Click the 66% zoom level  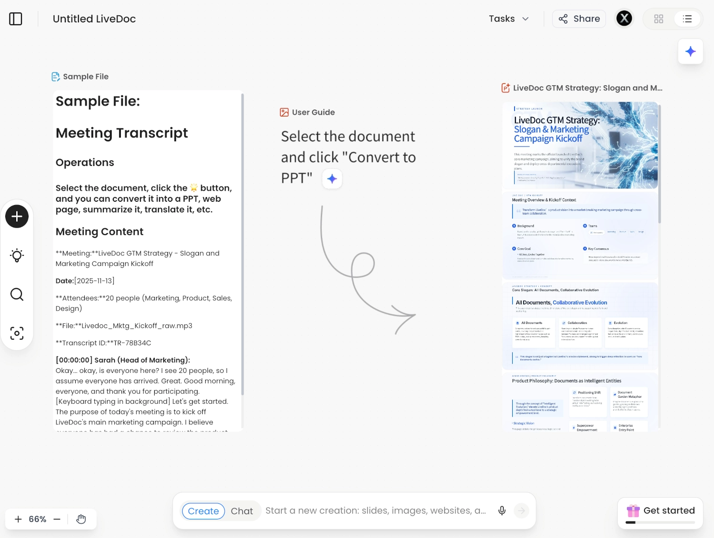(38, 519)
